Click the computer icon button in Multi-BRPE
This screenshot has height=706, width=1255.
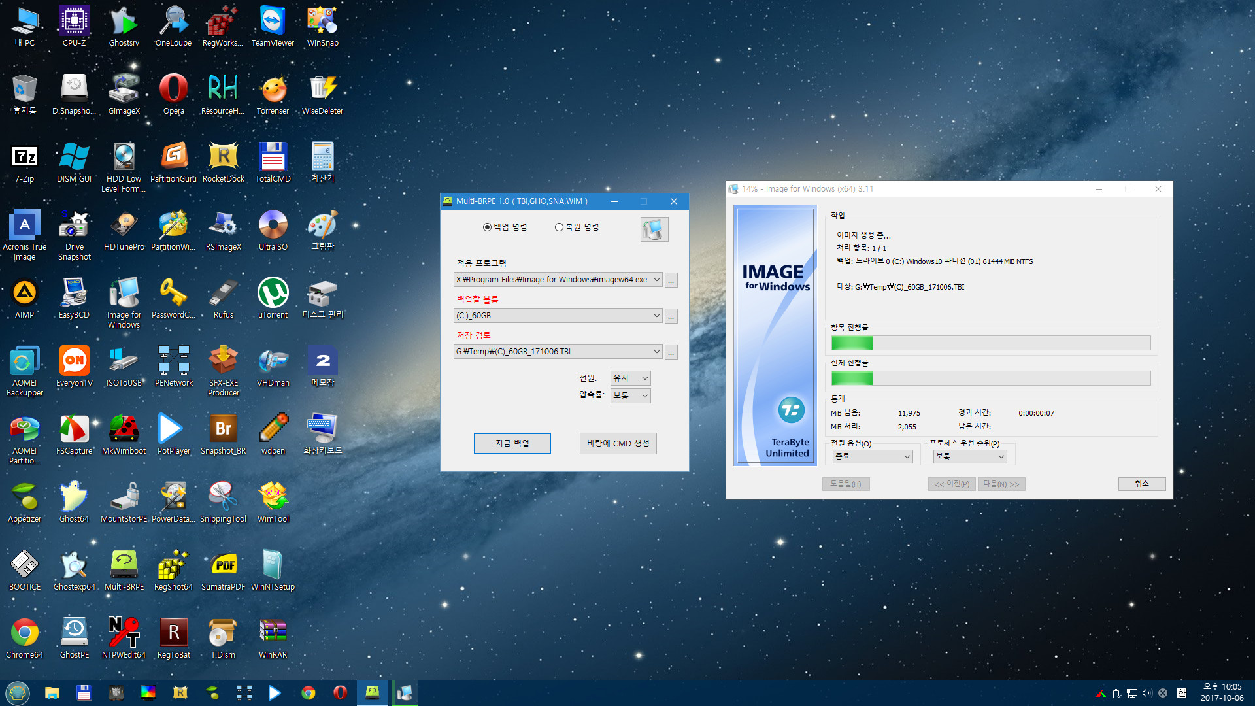(x=654, y=229)
